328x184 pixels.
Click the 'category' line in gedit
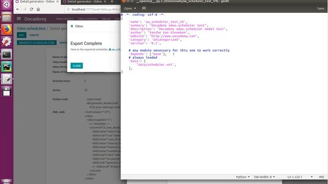point(155,40)
